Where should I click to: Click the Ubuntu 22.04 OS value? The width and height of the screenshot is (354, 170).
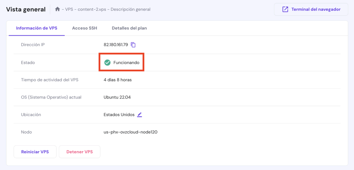pyautogui.click(x=117, y=97)
